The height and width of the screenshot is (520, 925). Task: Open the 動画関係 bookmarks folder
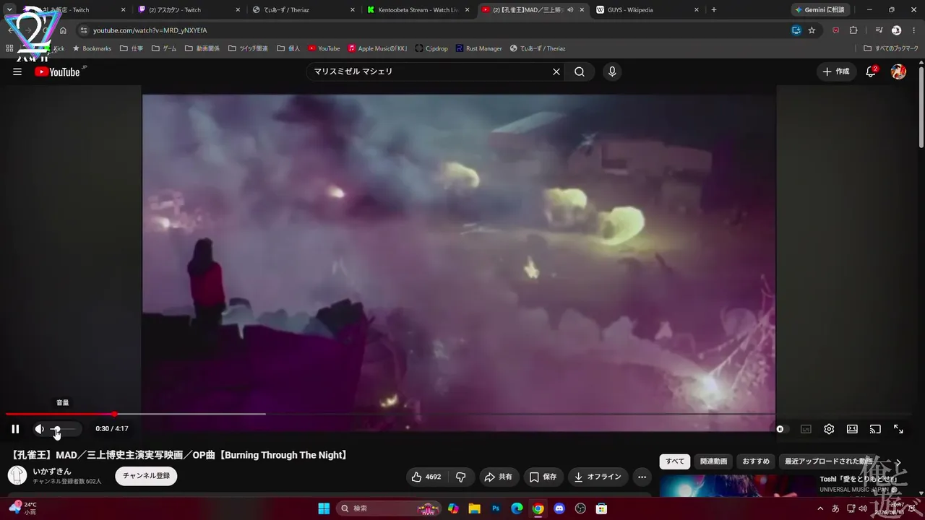click(x=202, y=48)
